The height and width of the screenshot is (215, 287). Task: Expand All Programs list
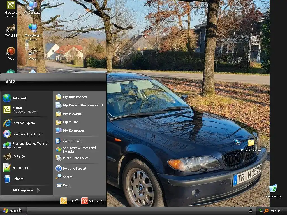(26, 190)
